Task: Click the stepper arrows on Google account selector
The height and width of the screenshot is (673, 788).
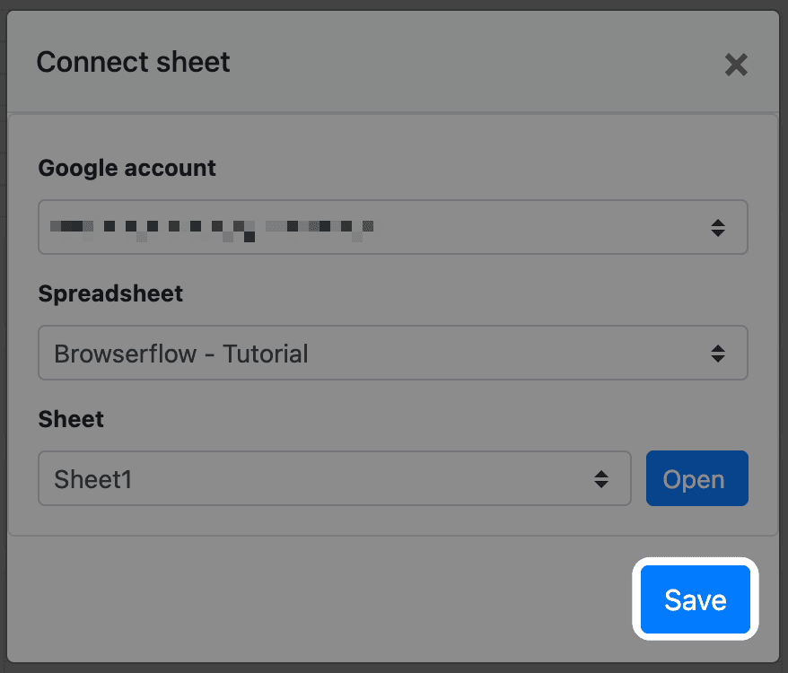Action: pos(718,228)
